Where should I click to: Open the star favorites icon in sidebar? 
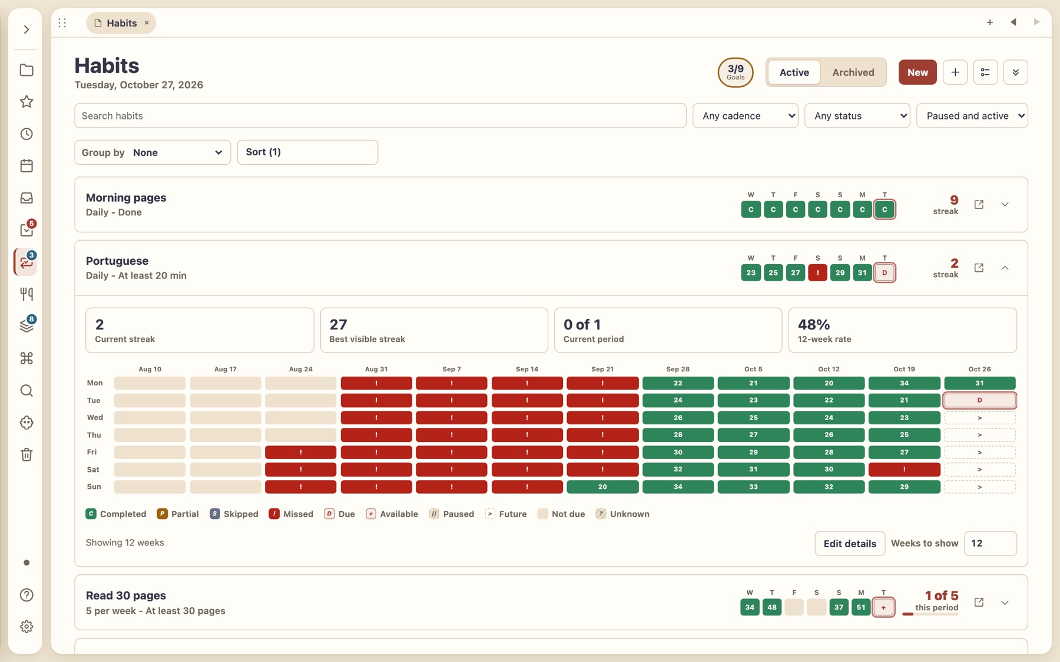[26, 102]
